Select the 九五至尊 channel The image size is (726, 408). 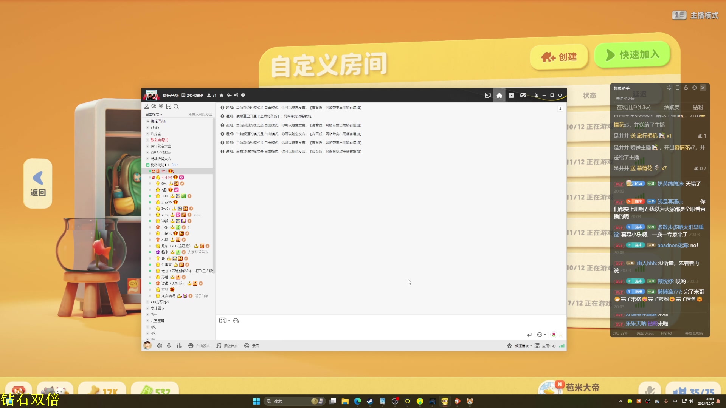[157, 321]
